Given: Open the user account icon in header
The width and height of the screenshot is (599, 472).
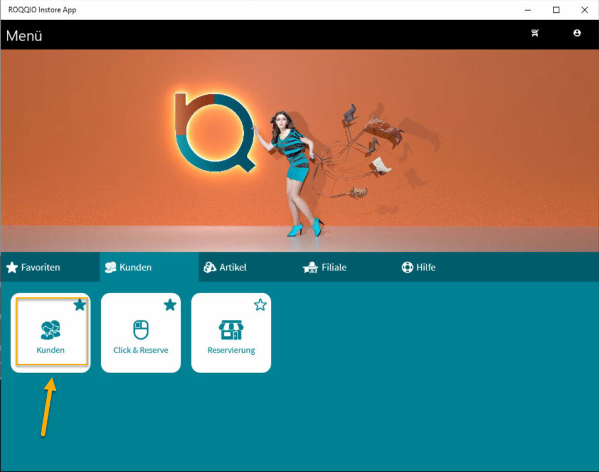Looking at the screenshot, I should [x=577, y=33].
